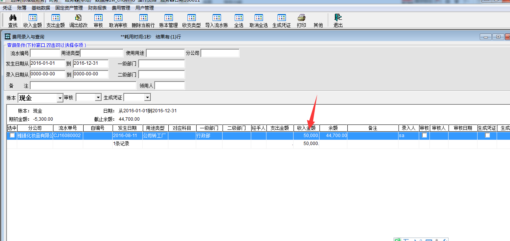
Task: Click the 流水编号 input field
Action: [x=45, y=53]
